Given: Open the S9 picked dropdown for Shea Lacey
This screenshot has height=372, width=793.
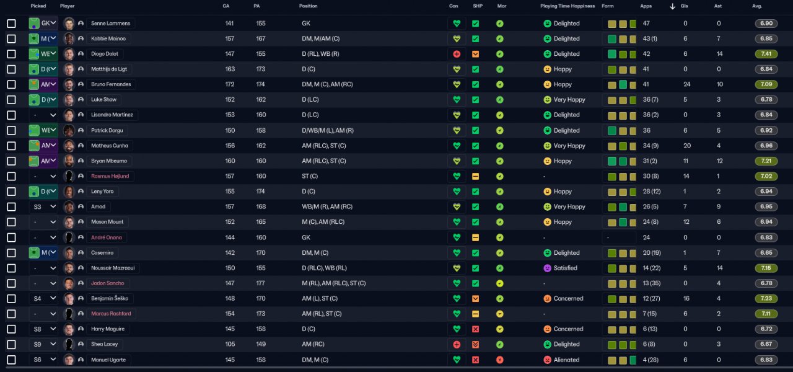Looking at the screenshot, I should click(43, 344).
